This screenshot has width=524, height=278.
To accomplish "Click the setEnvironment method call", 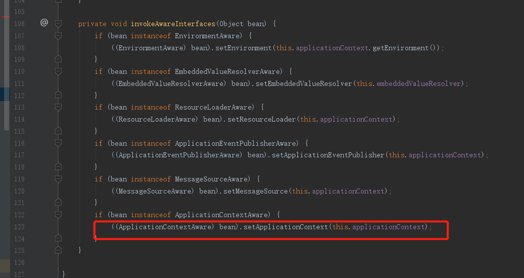I will (243, 48).
